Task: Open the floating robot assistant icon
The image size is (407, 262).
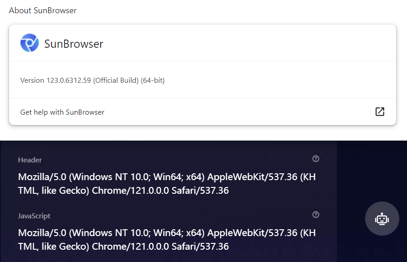Action: (382, 219)
